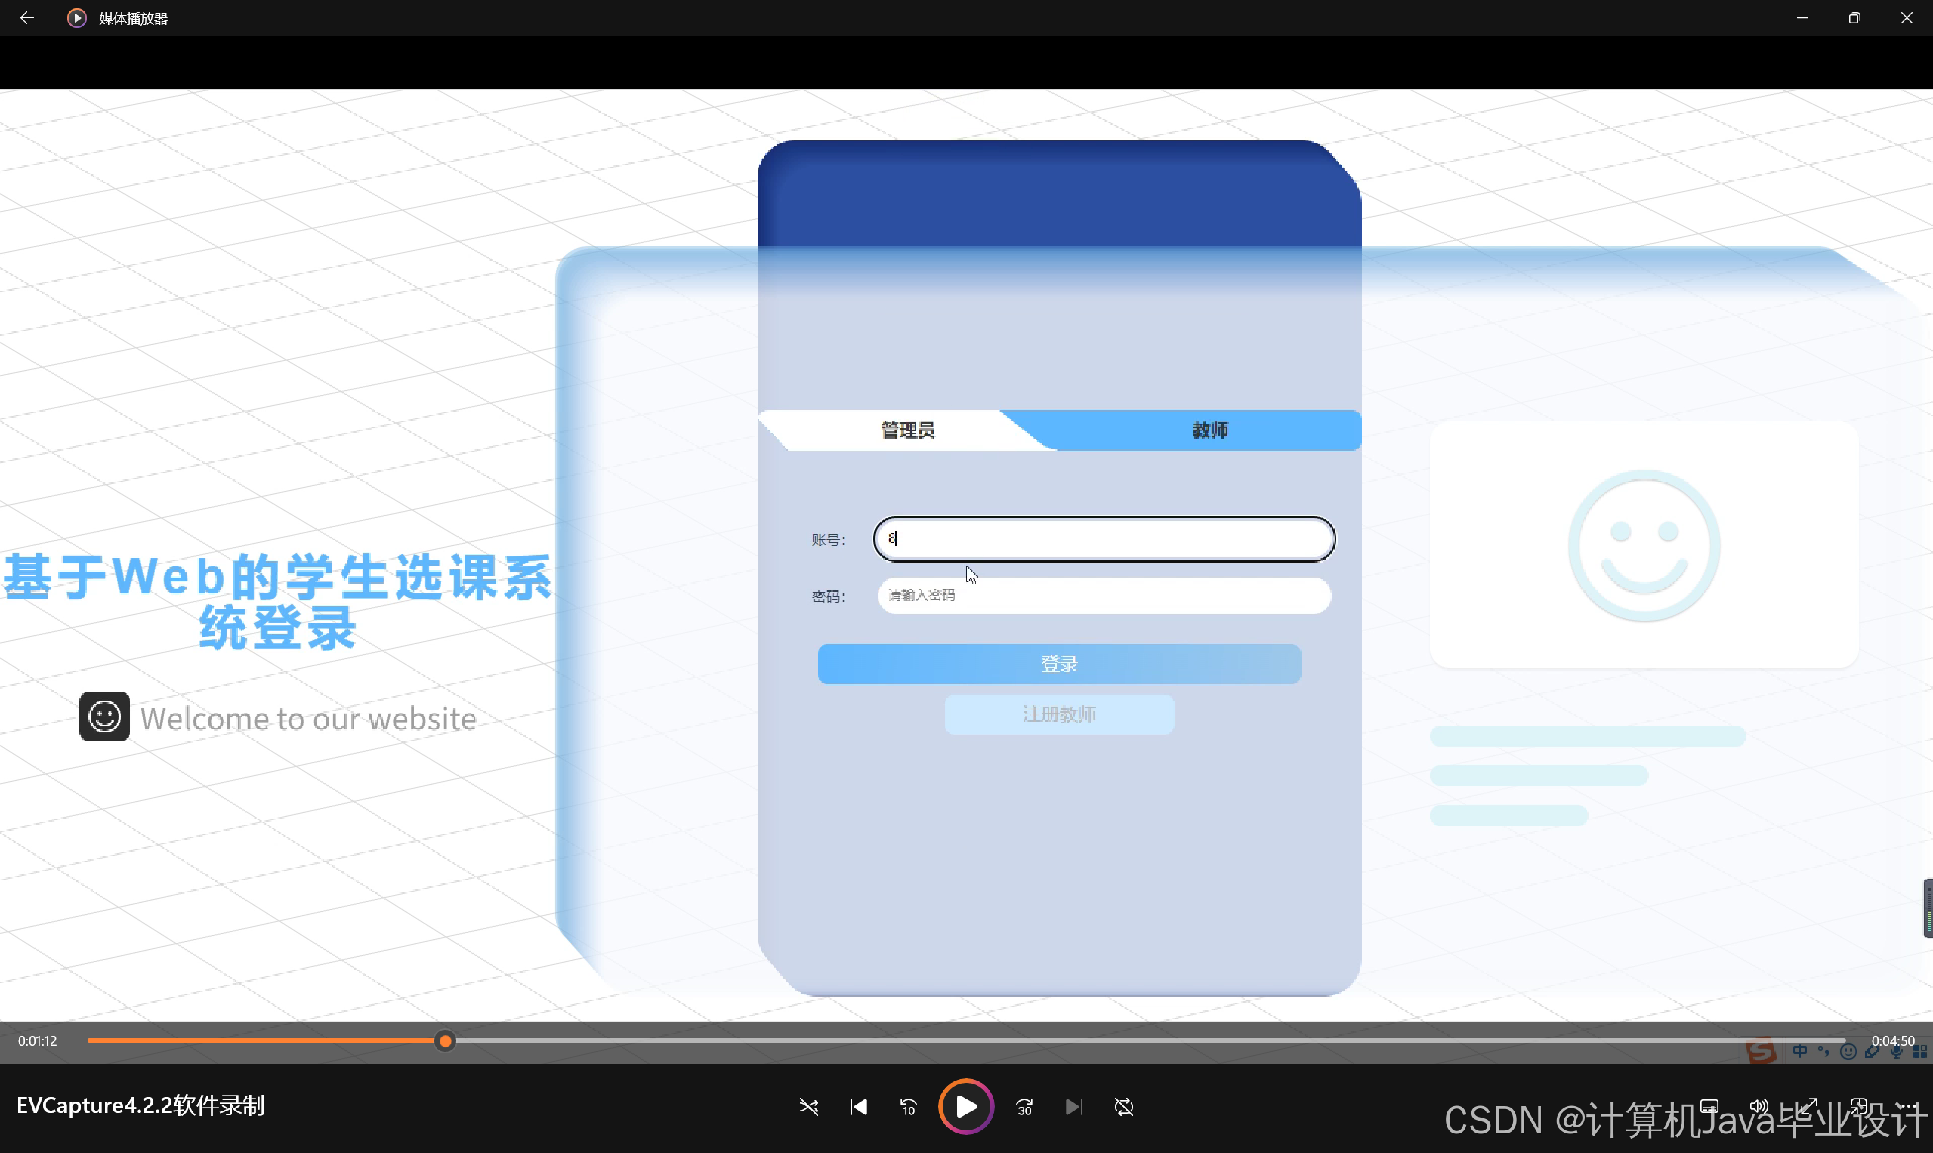
Task: Toggle repeat mode
Action: point(1123,1106)
